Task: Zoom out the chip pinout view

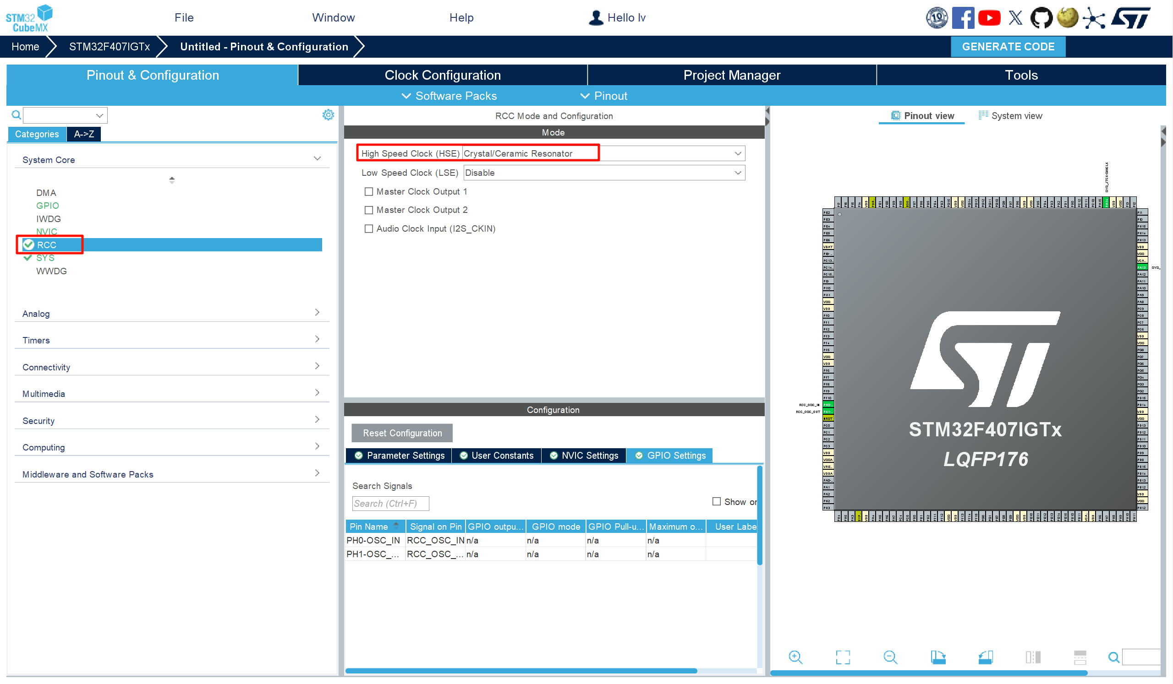Action: point(890,657)
